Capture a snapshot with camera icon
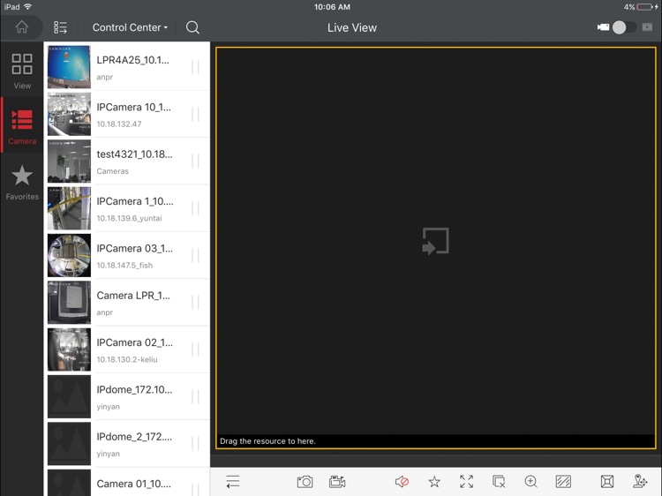 (x=305, y=482)
